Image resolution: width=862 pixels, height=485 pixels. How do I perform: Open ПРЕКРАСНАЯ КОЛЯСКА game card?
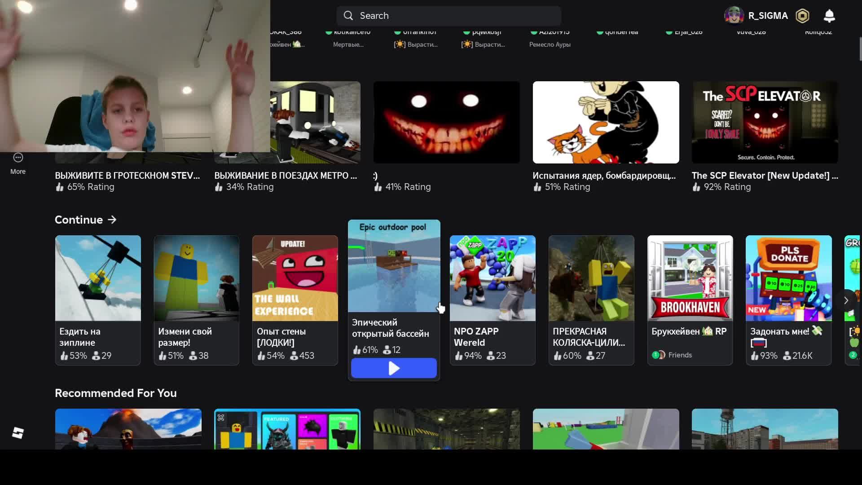[x=591, y=300]
